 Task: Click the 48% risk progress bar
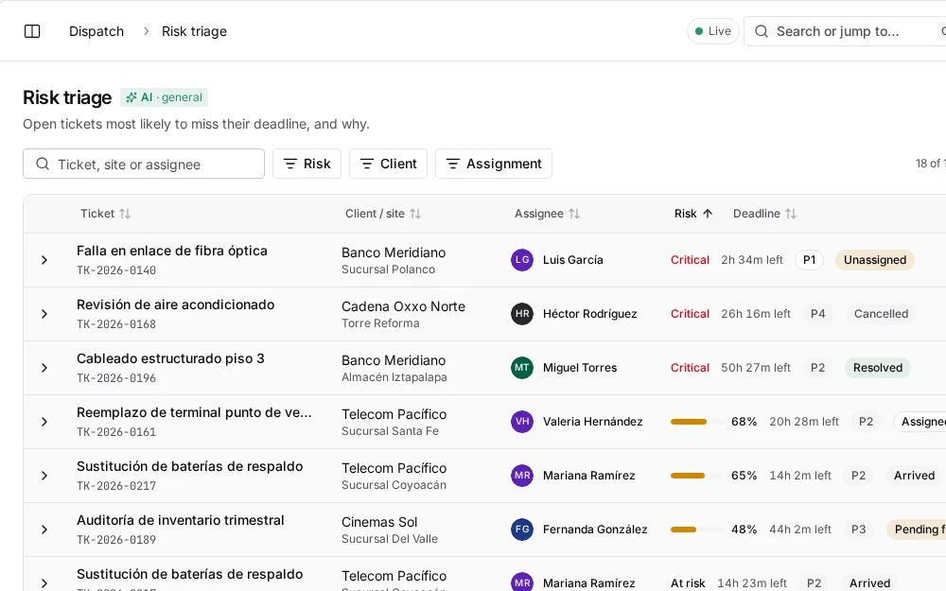[697, 530]
